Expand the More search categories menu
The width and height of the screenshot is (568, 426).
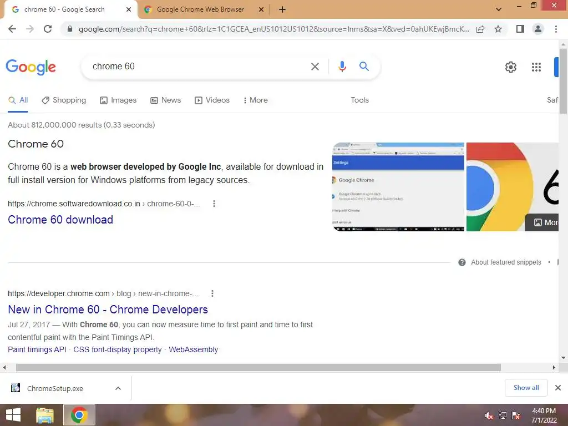(x=256, y=100)
